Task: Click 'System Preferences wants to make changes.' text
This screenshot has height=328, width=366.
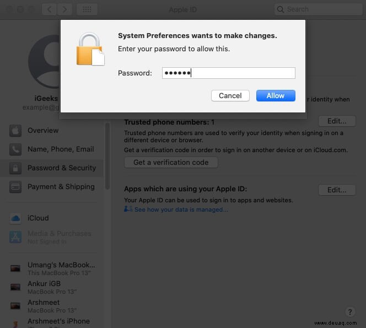Action: click(197, 36)
